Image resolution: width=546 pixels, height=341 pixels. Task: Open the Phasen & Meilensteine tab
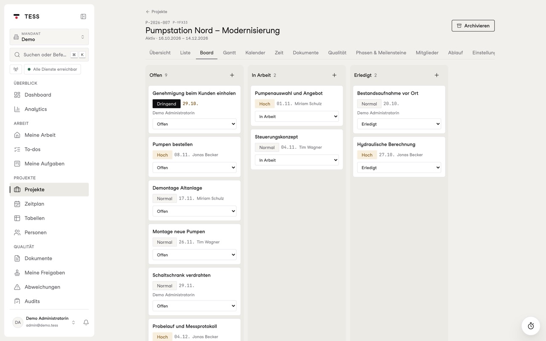[x=381, y=53]
